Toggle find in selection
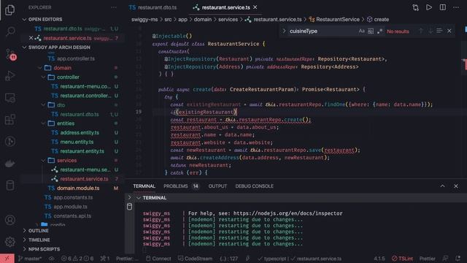This screenshot has height=263, width=467. tap(439, 31)
